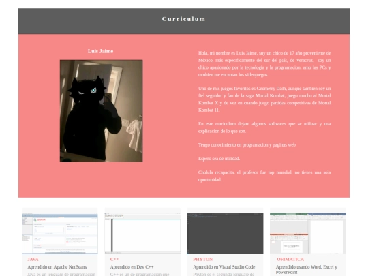Open the Dev C++ screenshot thumbnail
This screenshot has width=368, height=276.
[x=142, y=234]
